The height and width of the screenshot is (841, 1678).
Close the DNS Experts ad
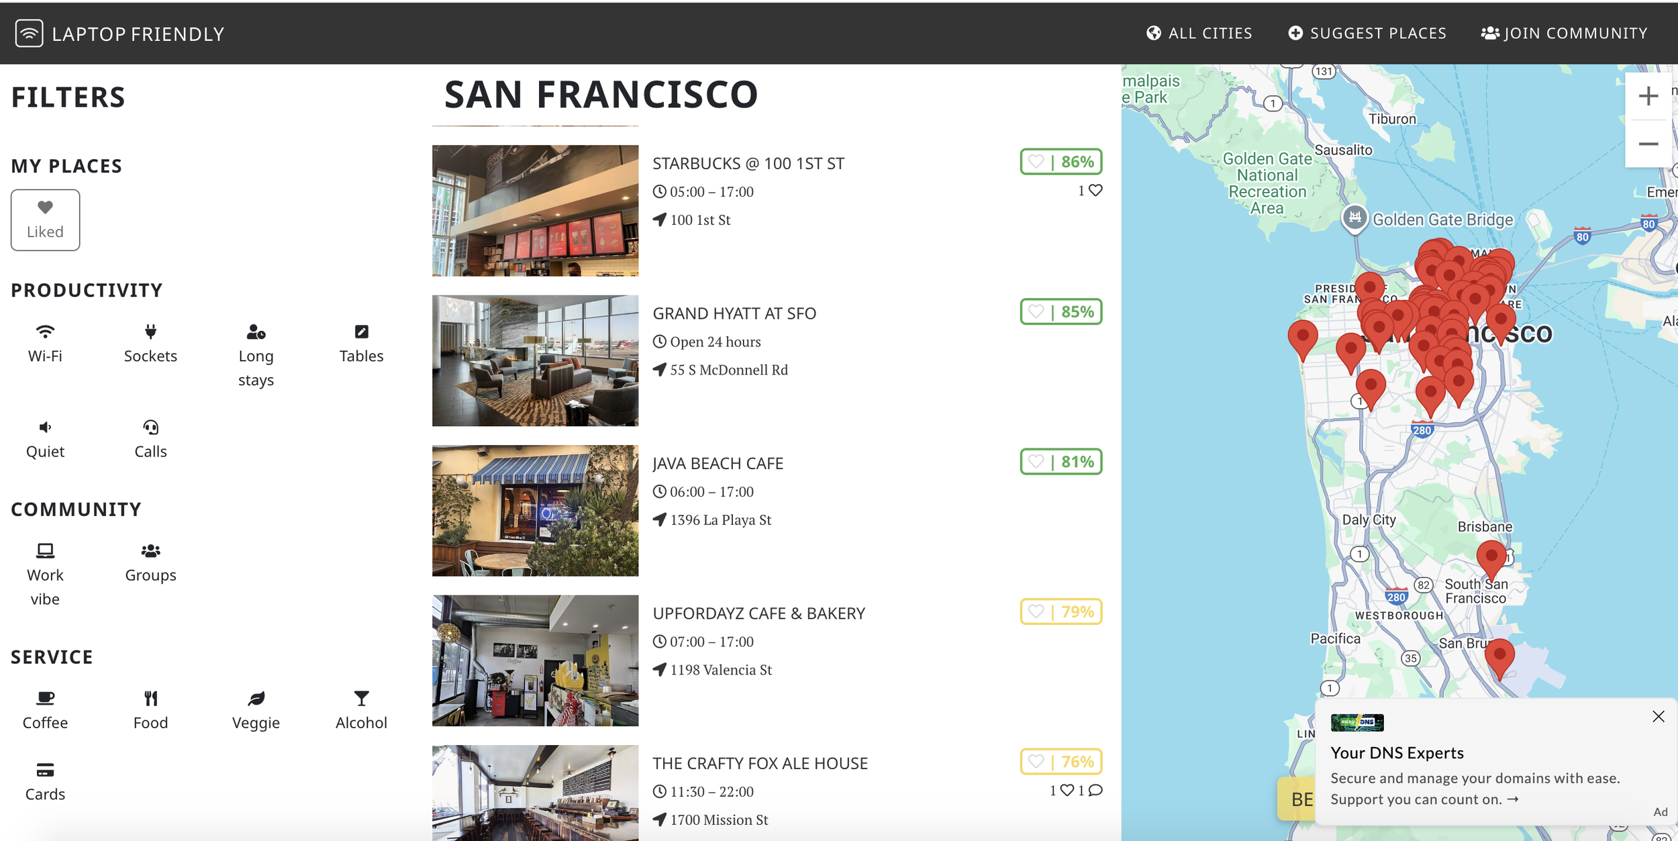pos(1658,716)
